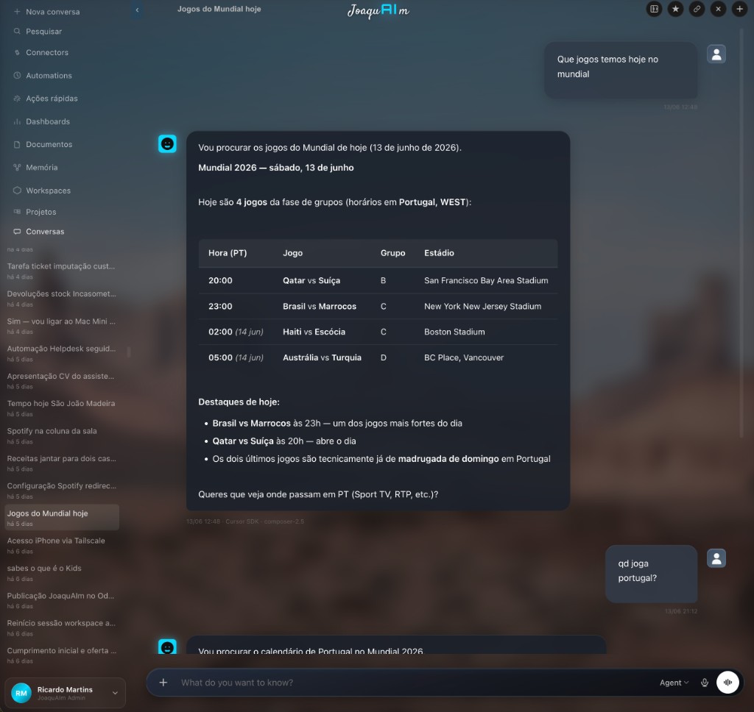754x712 pixels.
Task: Copy conversation link via link icon
Action: click(x=697, y=9)
